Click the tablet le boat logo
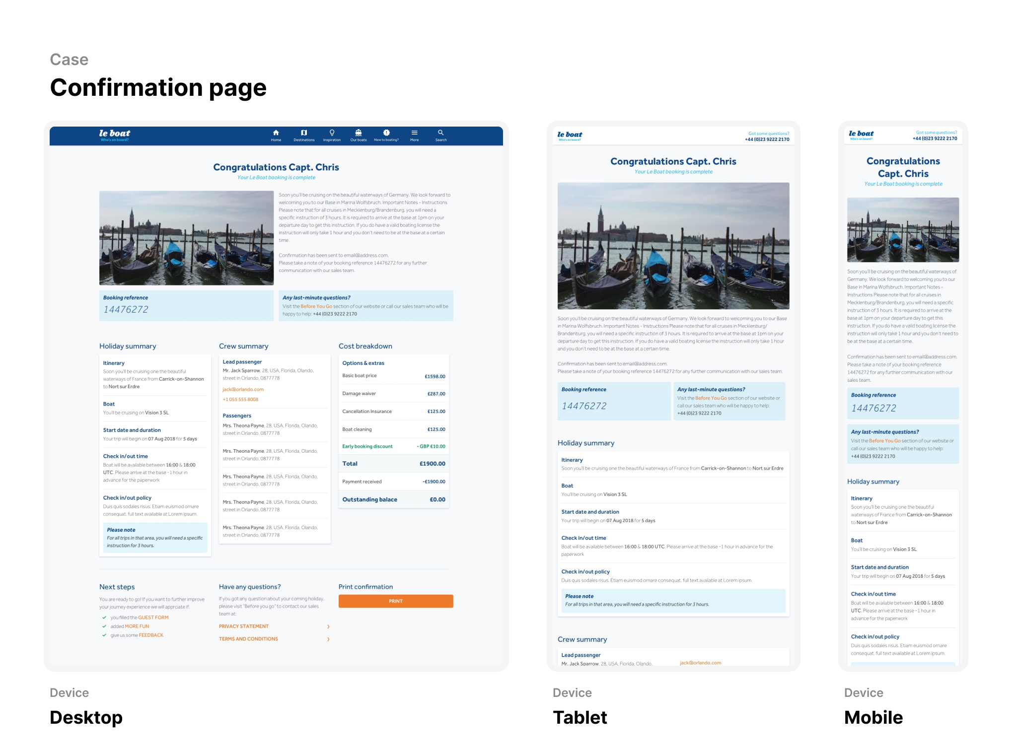Screen dimensions: 1012x753 pos(570,135)
